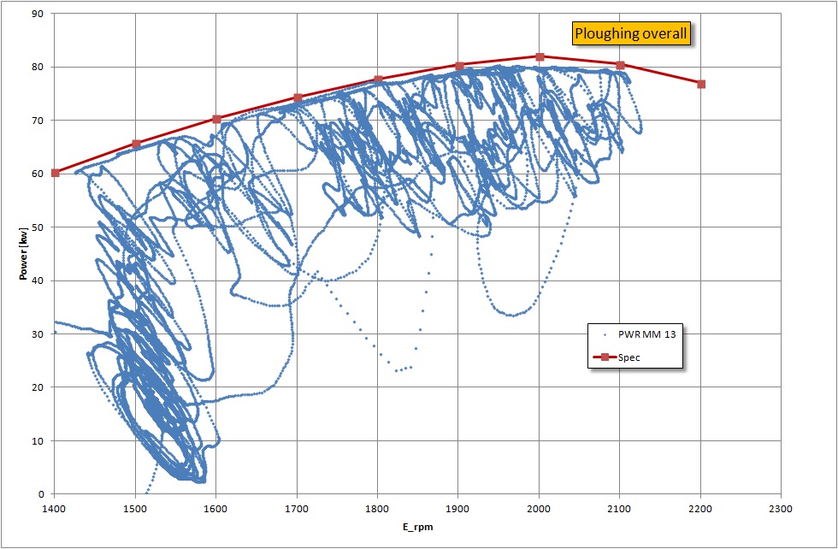Screen dimensions: 838x549
Task: Click the Spec marker at 1600 rpm
Action: 216,119
